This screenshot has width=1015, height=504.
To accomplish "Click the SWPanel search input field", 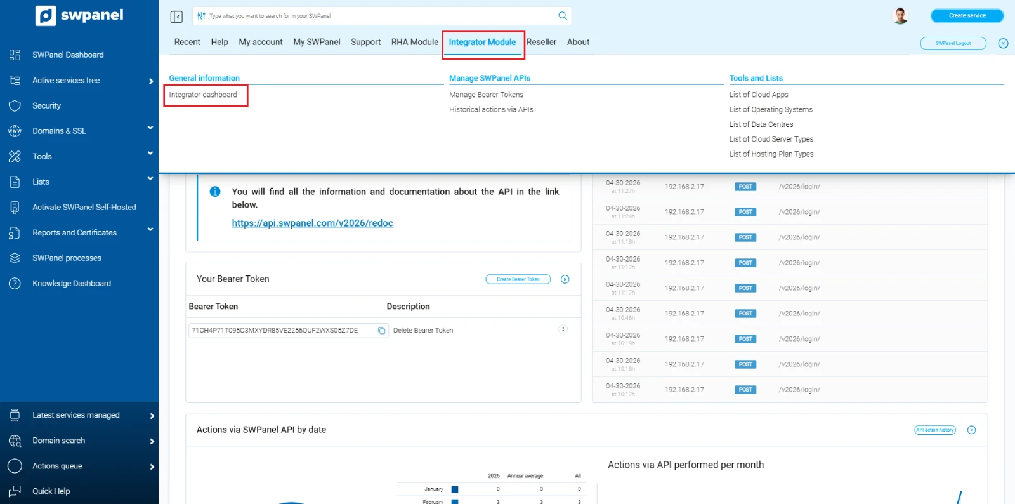I will tap(381, 16).
